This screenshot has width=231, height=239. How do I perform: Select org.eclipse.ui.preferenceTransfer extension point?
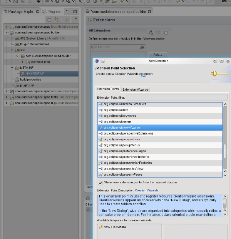tap(160, 157)
